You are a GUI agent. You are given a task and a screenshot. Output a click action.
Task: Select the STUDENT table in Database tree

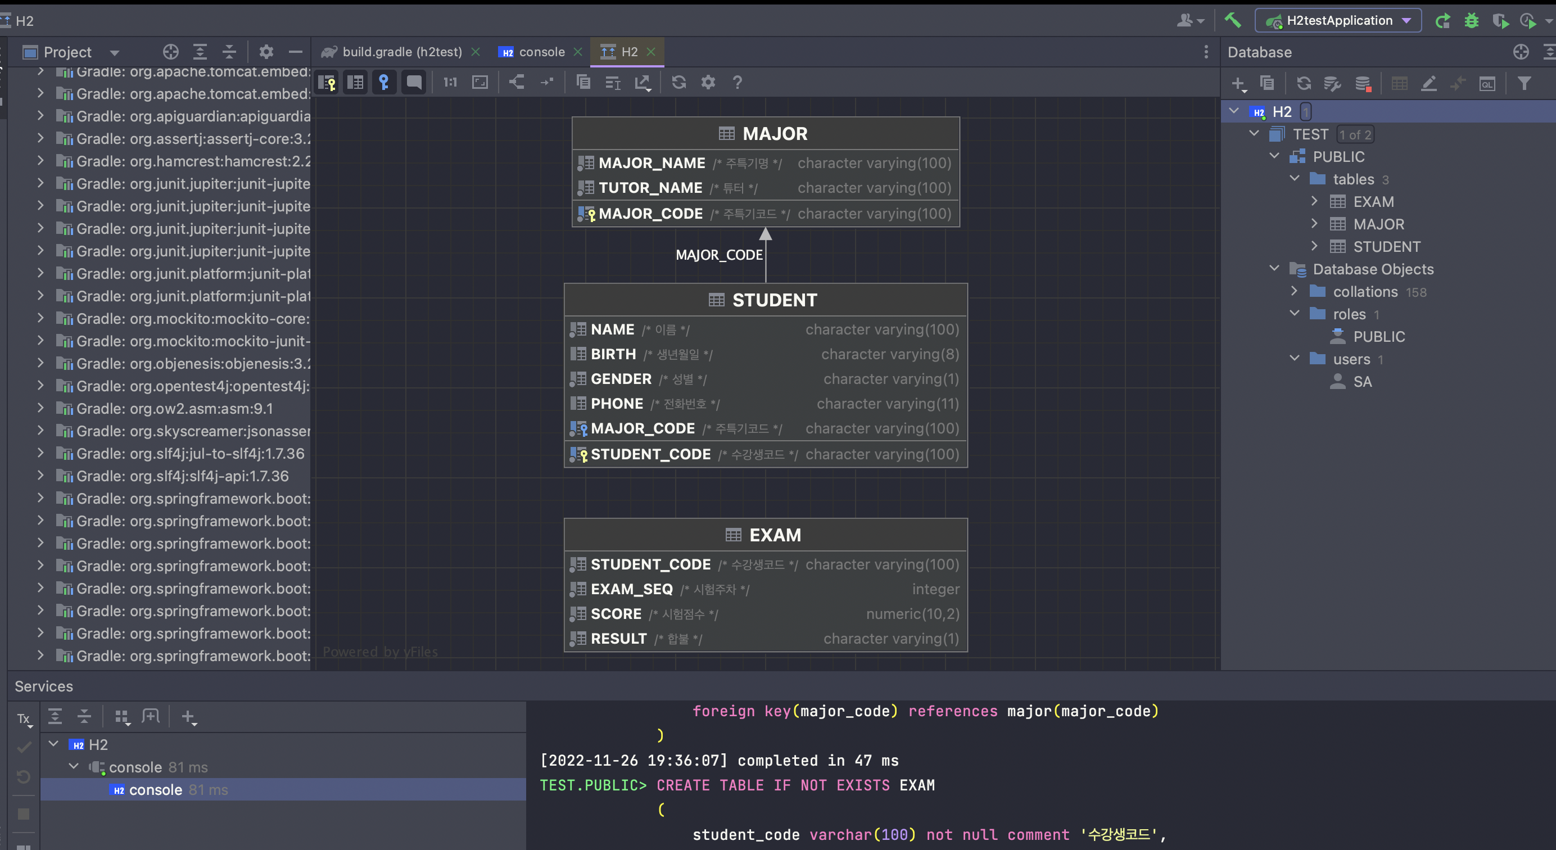click(x=1386, y=246)
